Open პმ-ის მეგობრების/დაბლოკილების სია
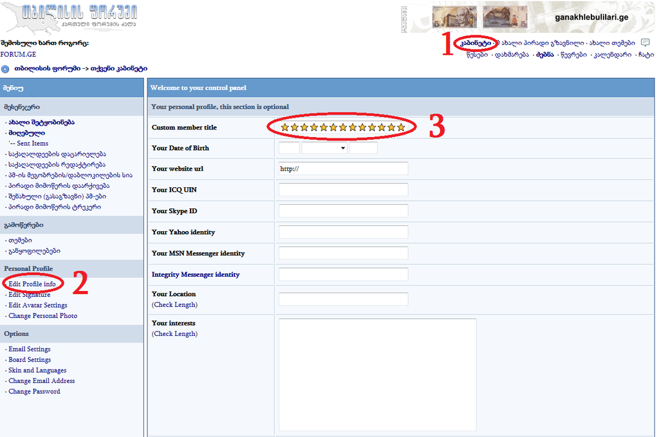659x437 pixels. click(70, 175)
